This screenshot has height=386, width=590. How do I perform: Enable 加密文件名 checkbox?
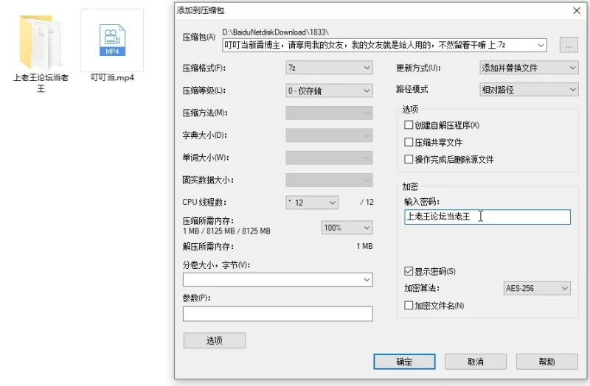[x=409, y=305]
